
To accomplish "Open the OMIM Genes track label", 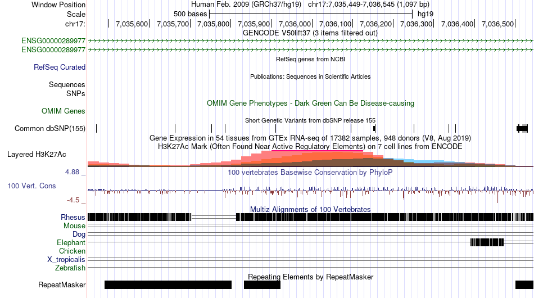I will coord(63,111).
